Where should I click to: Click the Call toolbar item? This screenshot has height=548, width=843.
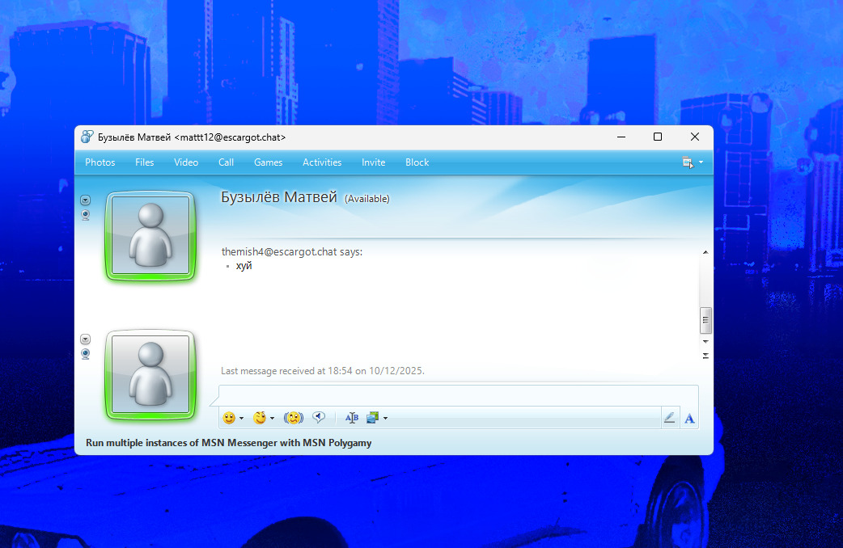[226, 162]
